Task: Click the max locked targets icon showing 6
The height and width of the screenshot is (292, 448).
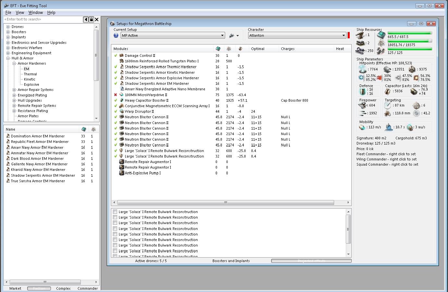Action: click(416, 105)
